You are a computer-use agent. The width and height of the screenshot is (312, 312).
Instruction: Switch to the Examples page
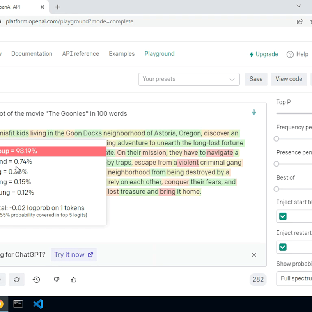coord(122,54)
